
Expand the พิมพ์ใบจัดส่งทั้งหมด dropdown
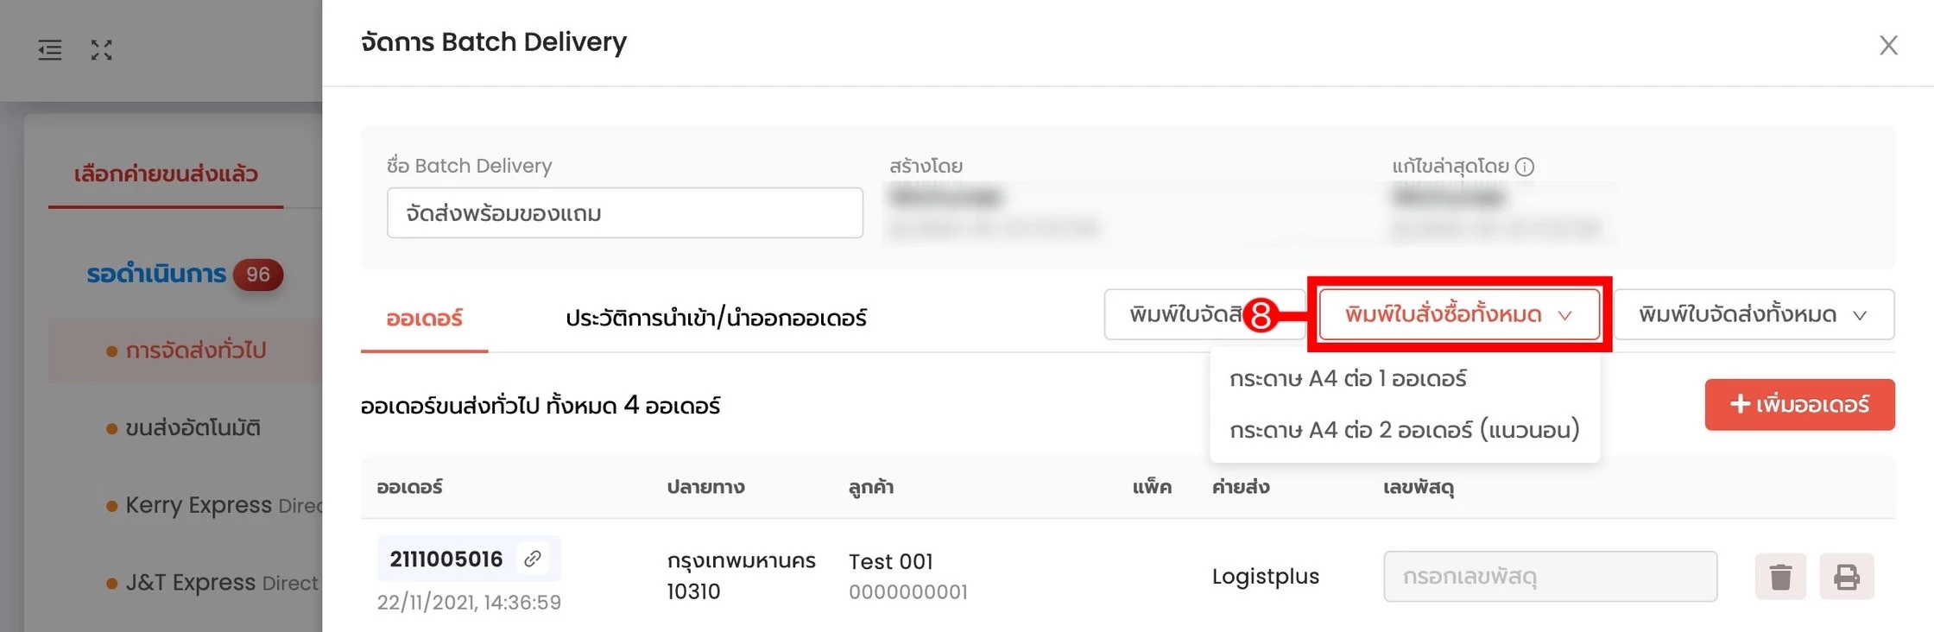[1754, 314]
